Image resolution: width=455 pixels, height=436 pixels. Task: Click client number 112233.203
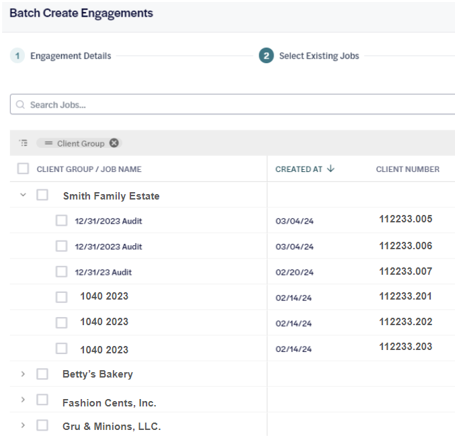(x=405, y=347)
